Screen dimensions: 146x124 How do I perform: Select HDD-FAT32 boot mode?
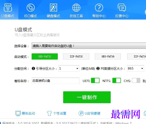point(45,56)
